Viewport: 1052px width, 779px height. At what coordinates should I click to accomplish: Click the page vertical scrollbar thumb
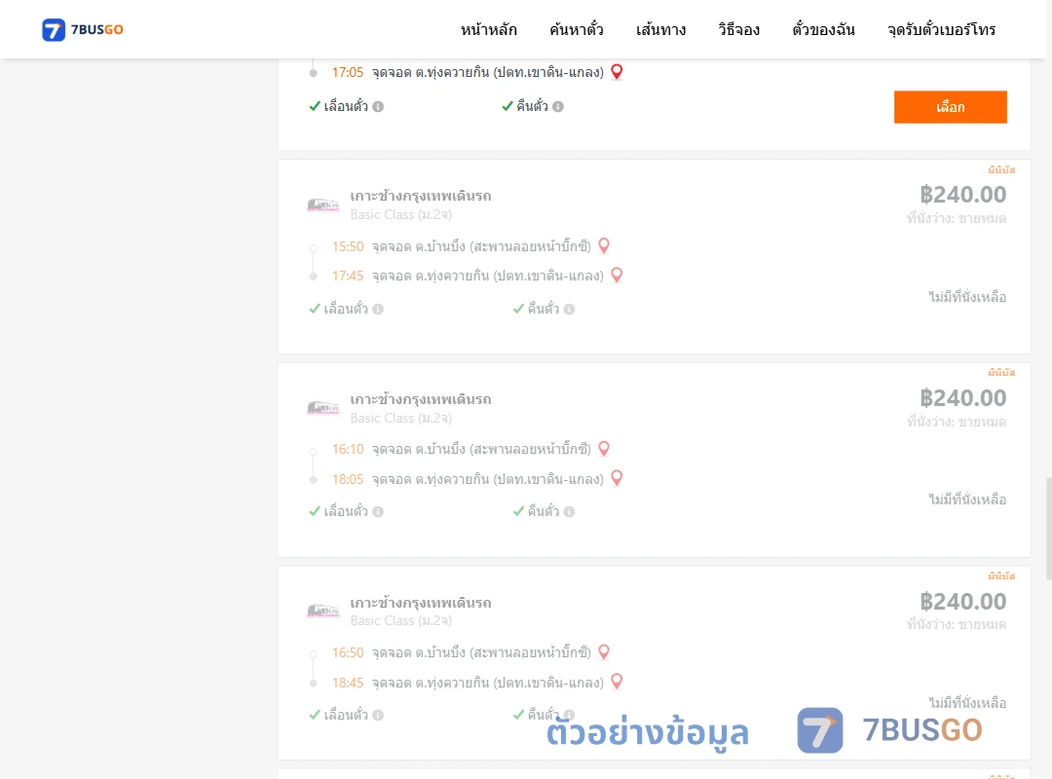1048,528
